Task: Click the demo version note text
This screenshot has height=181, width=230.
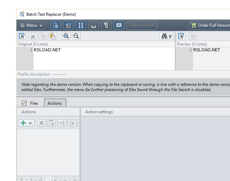Action: (x=126, y=87)
